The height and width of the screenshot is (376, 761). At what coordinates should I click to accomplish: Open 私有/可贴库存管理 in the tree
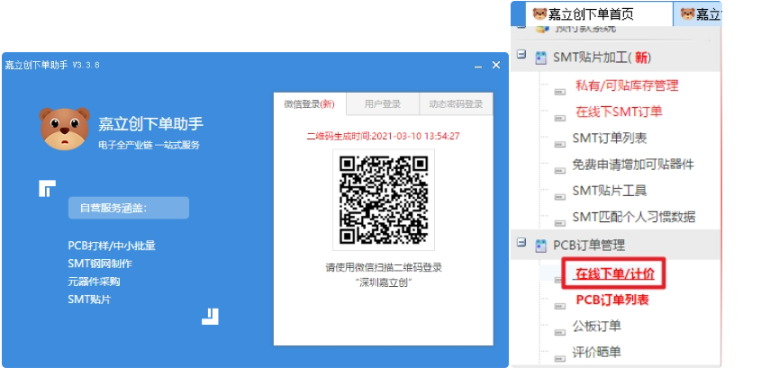[x=627, y=85]
